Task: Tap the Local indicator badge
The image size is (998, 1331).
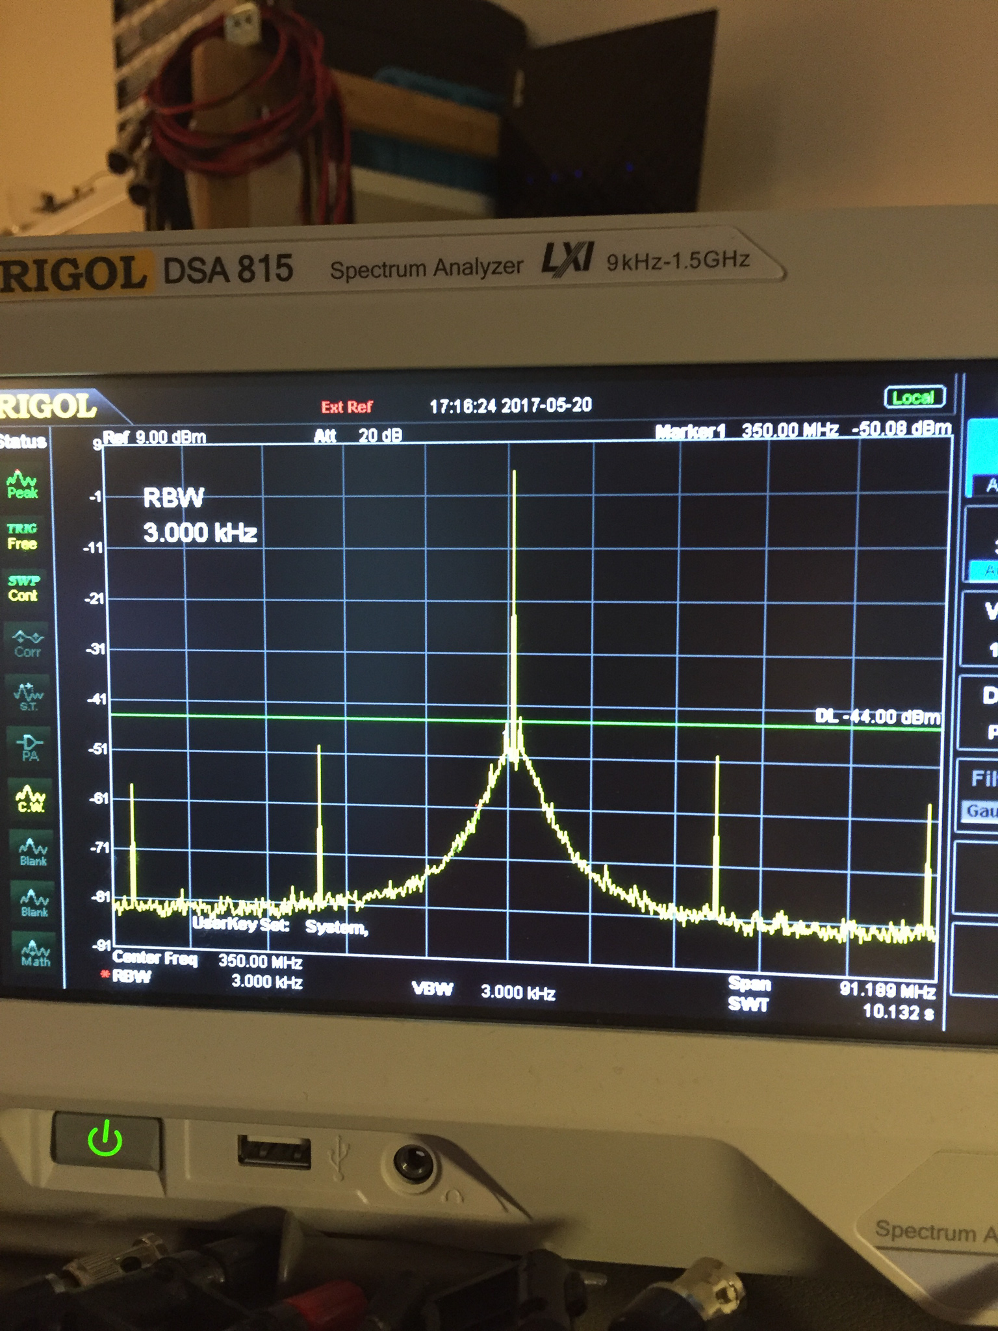Action: (914, 397)
